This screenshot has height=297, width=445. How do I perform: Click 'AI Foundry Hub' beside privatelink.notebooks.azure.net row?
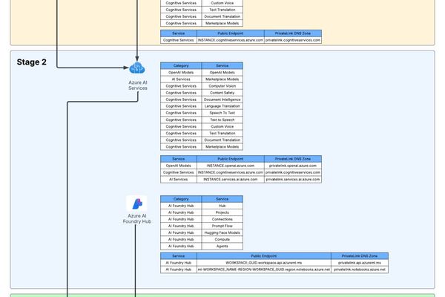pyautogui.click(x=179, y=270)
